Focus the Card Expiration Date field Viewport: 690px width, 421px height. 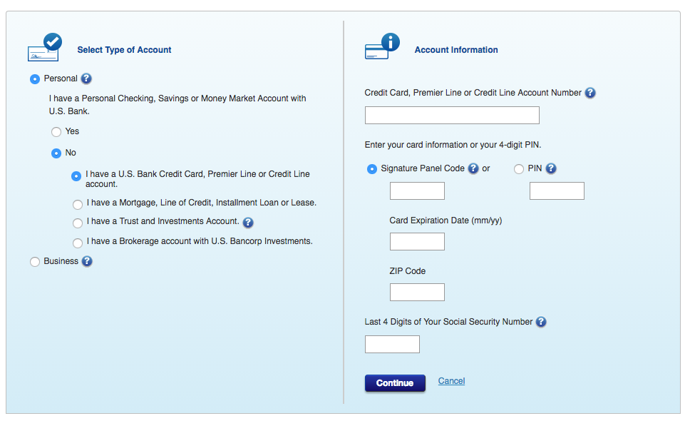(x=417, y=242)
